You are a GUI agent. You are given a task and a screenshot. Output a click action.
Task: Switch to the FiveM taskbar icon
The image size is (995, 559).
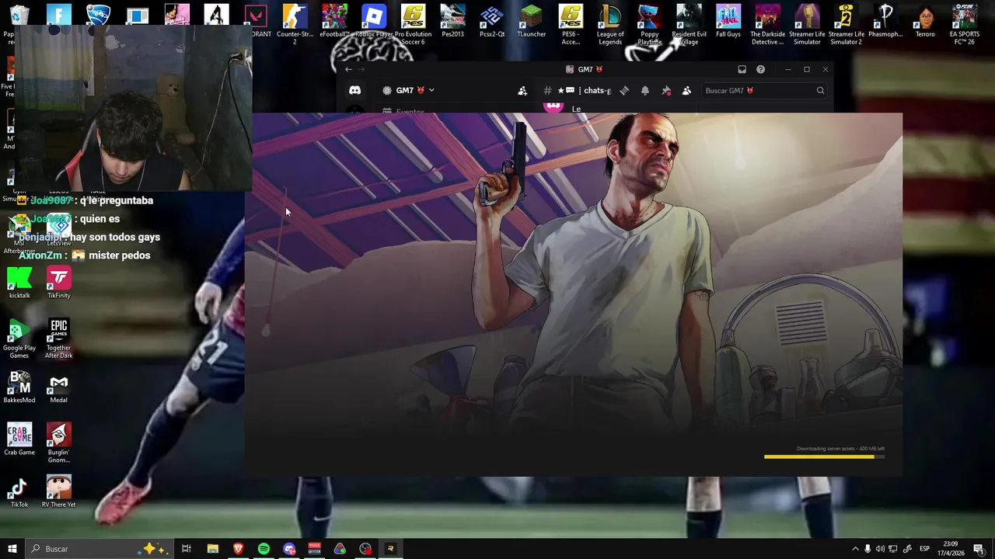pyautogui.click(x=391, y=549)
